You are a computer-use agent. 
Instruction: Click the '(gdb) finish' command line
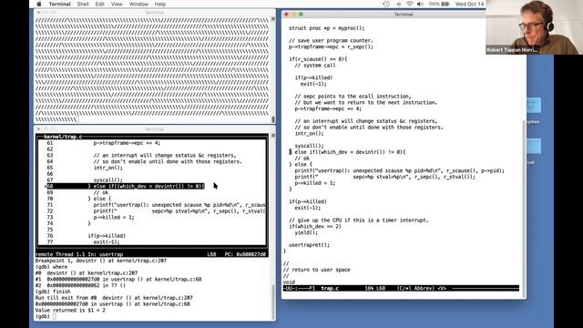[53, 292]
